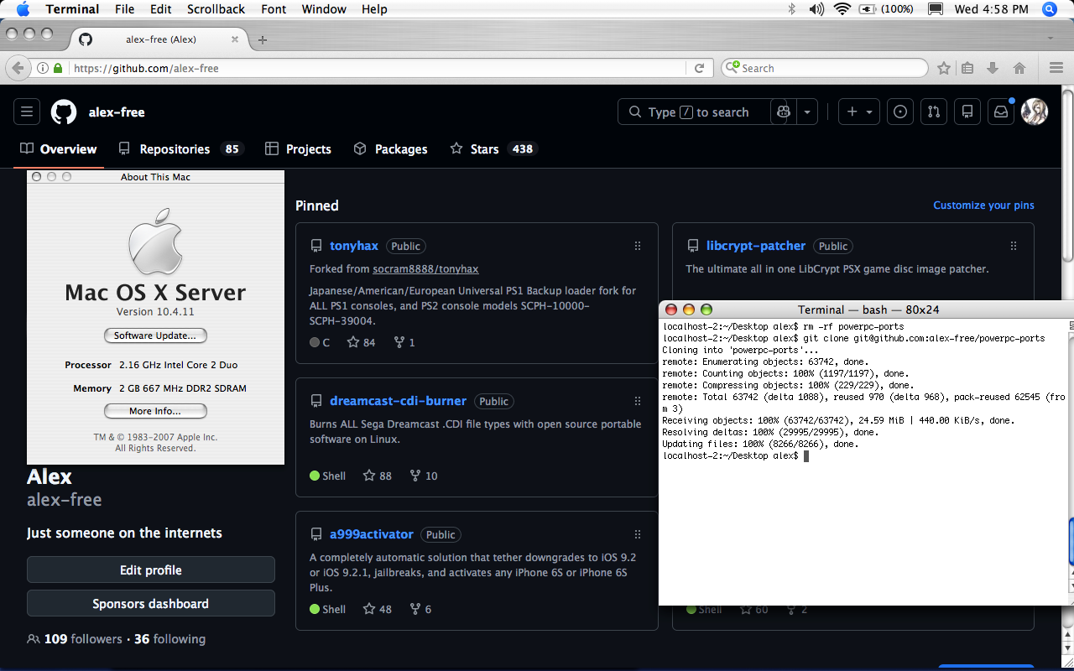The width and height of the screenshot is (1074, 671).
Task: Open the user avatar menu
Action: 1035,112
